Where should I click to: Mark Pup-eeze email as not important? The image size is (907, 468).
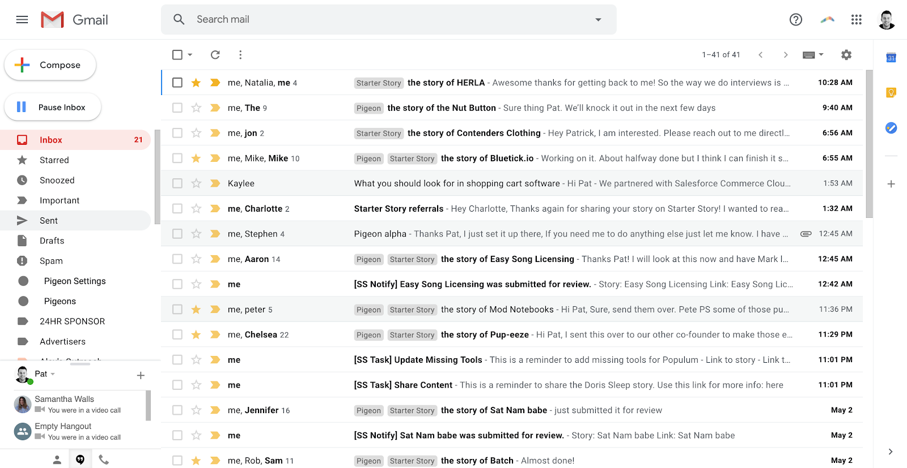click(x=215, y=334)
